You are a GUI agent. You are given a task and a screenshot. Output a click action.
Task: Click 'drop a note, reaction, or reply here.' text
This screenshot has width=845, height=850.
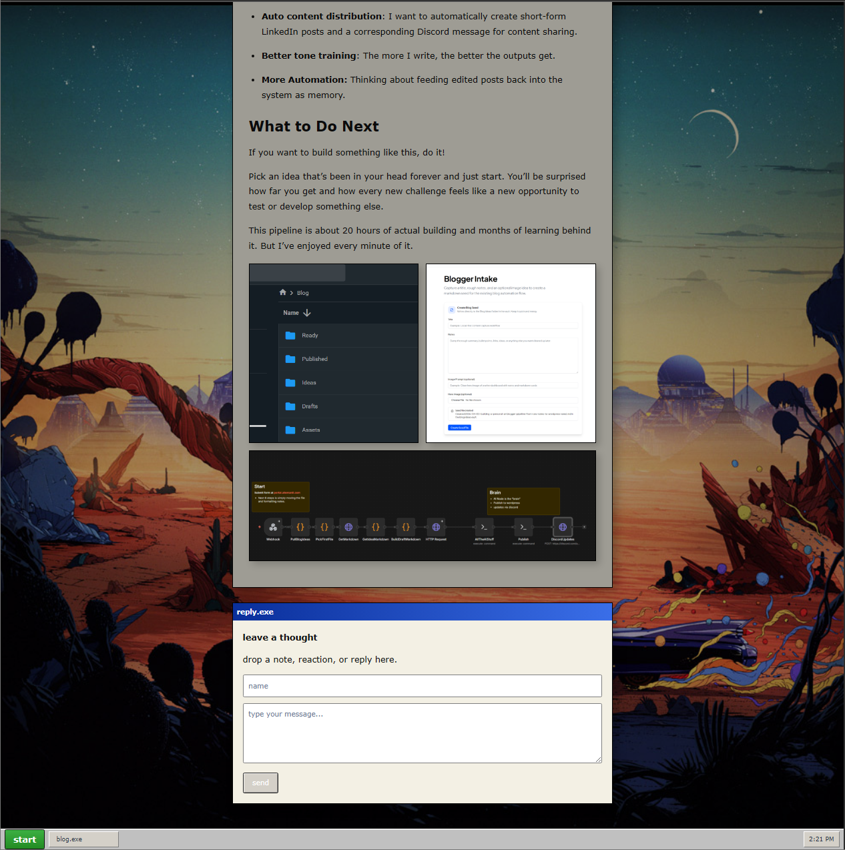(x=320, y=660)
